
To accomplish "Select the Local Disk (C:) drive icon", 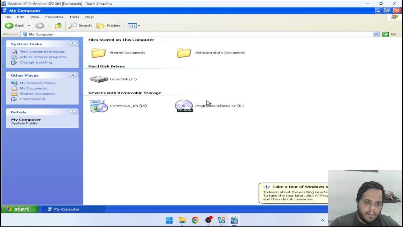I will point(99,79).
